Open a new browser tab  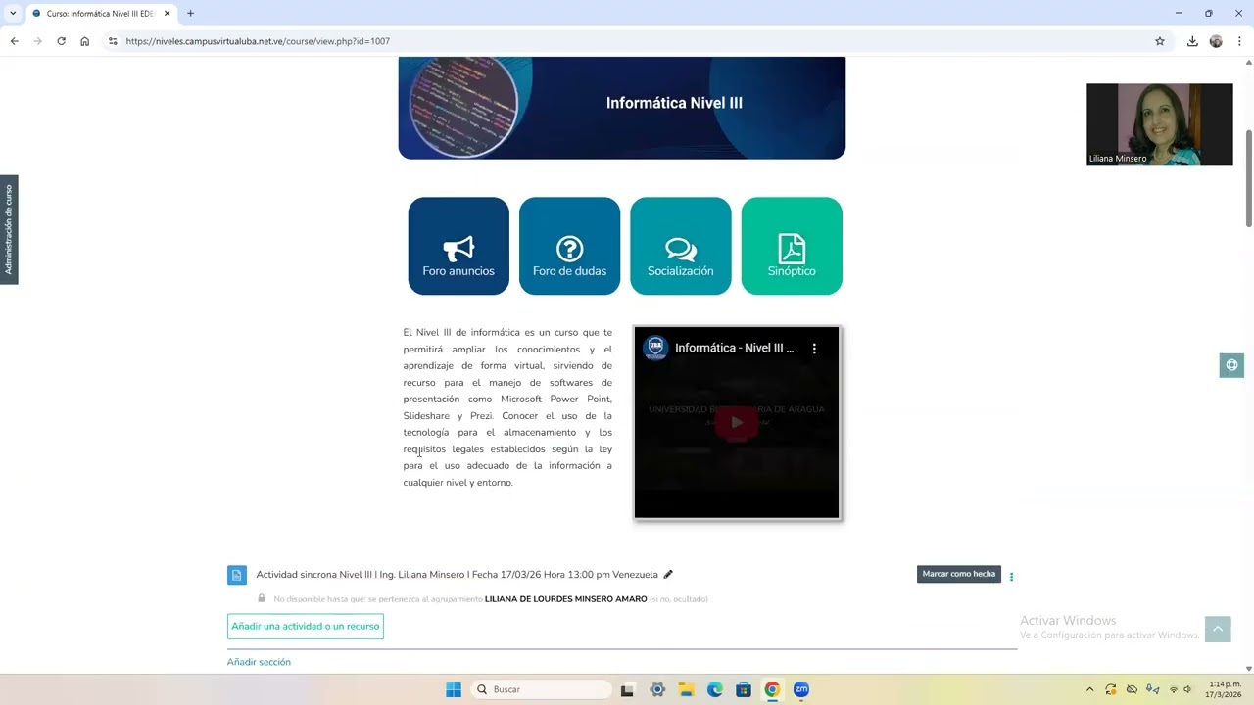pyautogui.click(x=190, y=14)
